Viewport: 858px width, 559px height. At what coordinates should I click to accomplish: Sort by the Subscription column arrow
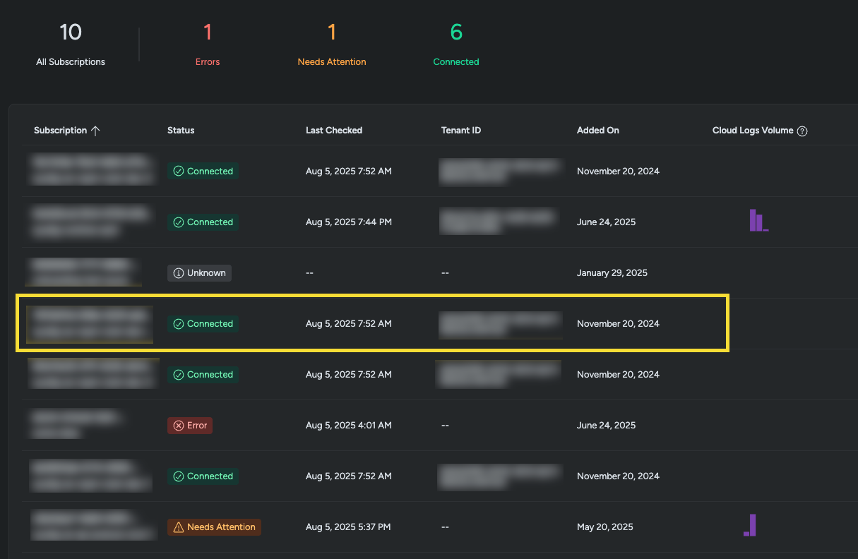tap(95, 131)
